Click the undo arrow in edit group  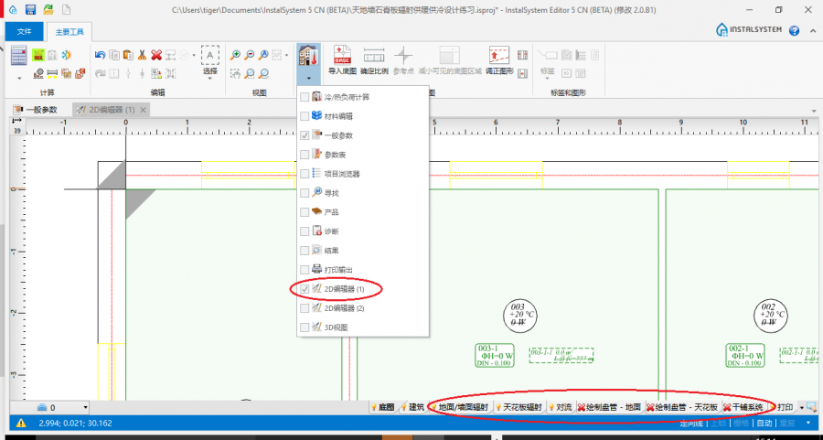click(x=99, y=55)
